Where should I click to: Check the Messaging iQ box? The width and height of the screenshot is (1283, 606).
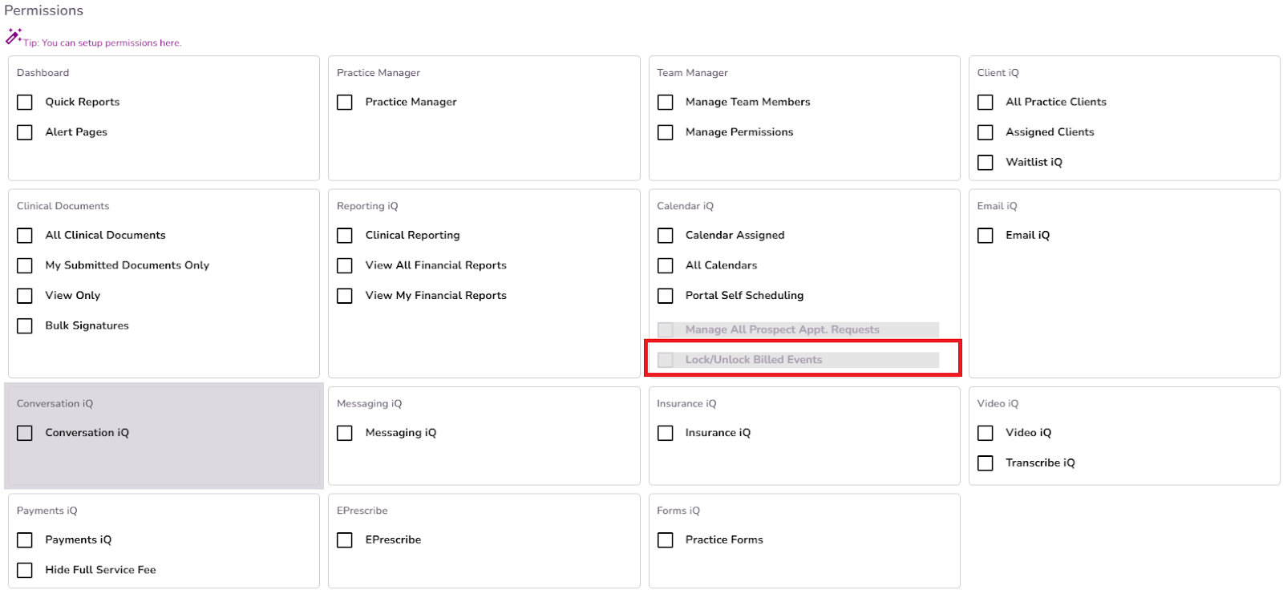tap(345, 433)
